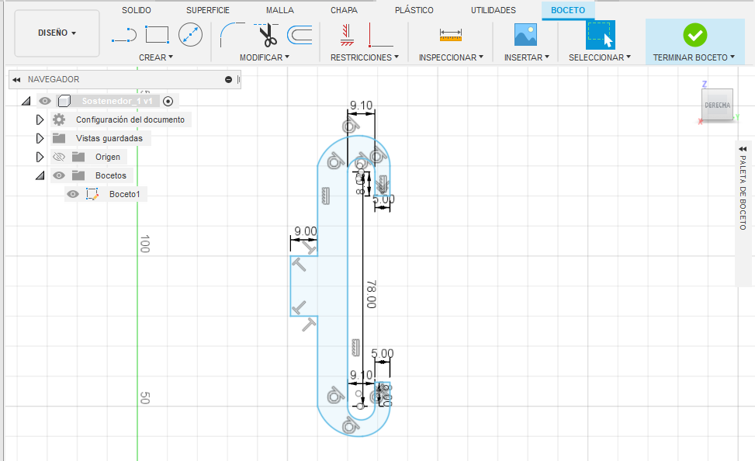Expand Configuración del documento node

(40, 120)
